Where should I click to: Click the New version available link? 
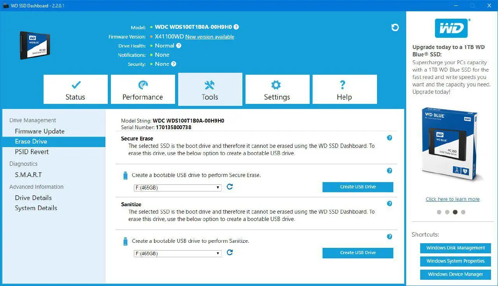(x=210, y=37)
